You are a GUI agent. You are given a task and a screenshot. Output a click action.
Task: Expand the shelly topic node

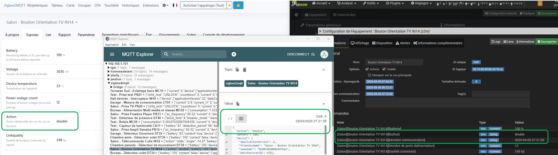pos(109,75)
